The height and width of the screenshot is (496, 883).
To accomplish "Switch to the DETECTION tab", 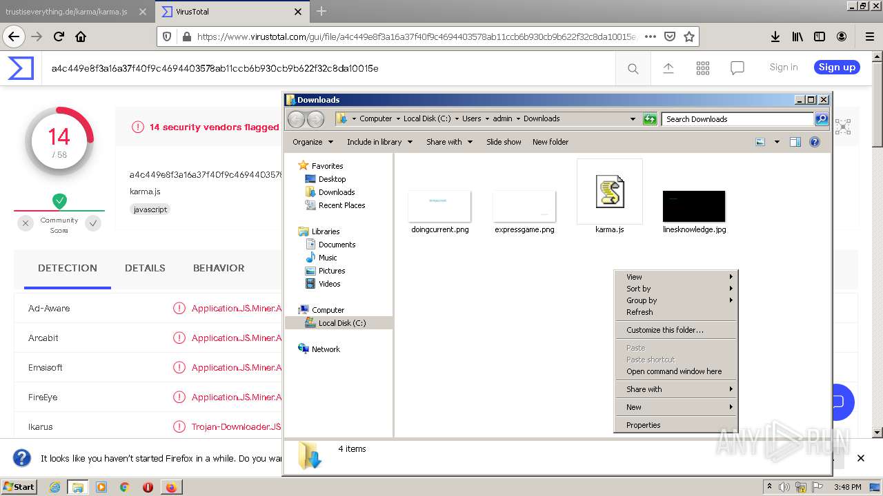I will 68,268.
